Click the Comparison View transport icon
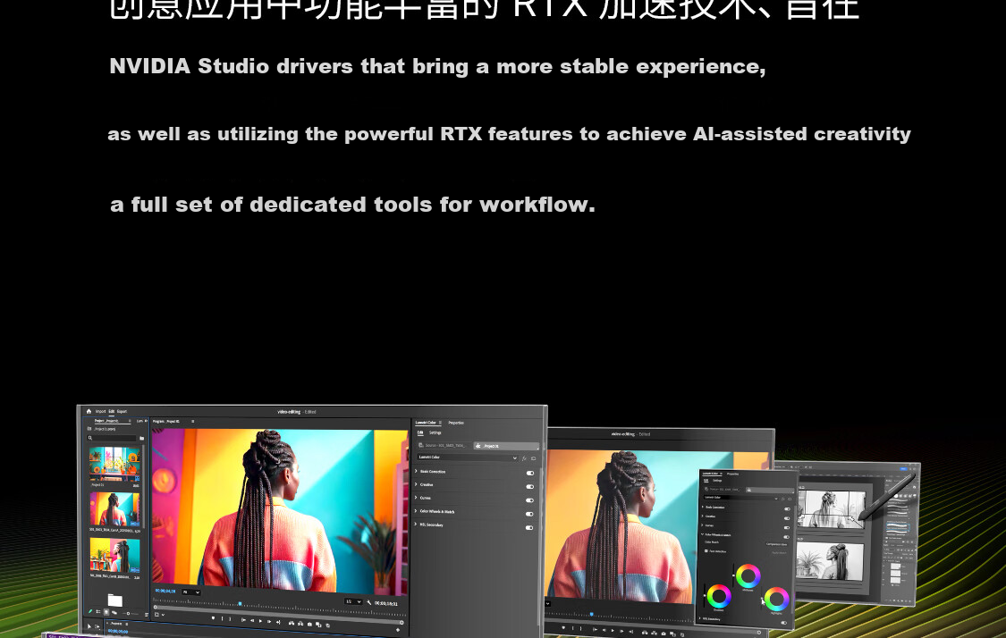Viewport: 1006px width, 638px height. pos(318,625)
